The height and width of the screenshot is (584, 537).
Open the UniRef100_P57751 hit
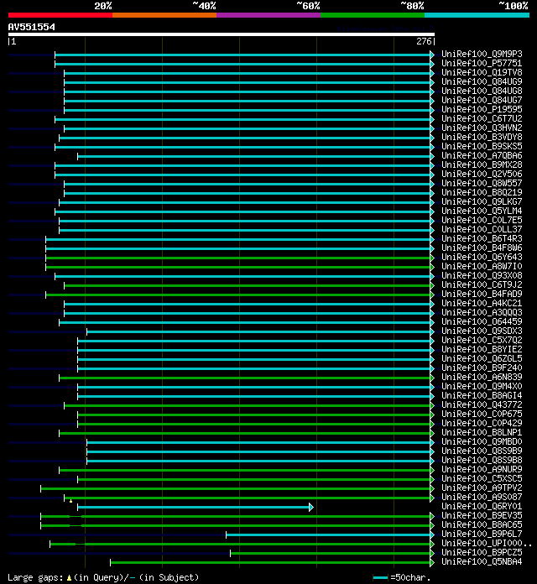482,63
